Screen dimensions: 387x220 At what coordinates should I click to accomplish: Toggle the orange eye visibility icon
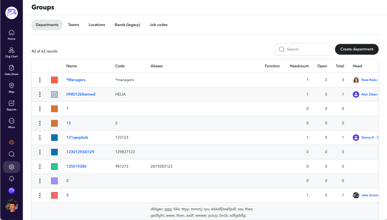[11, 142]
